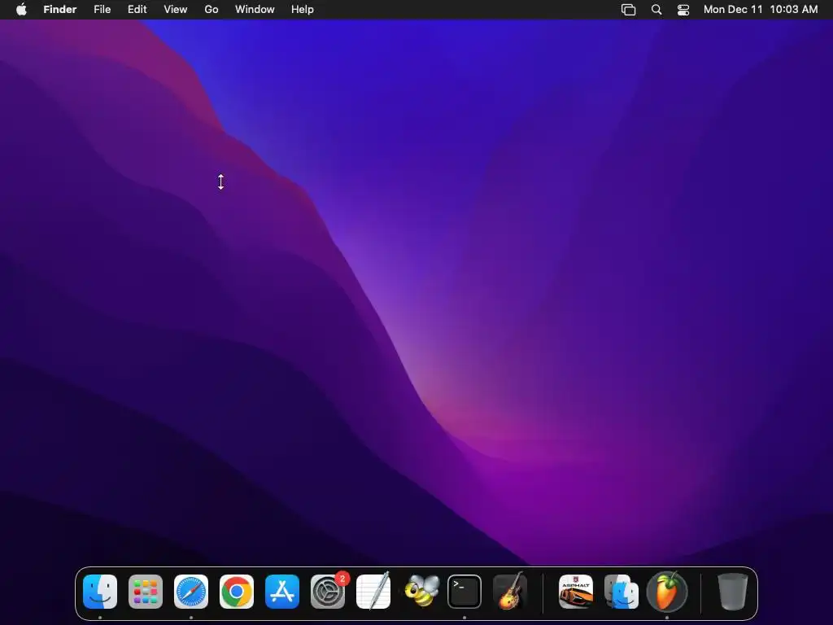Open the Apple menu
Image resolution: width=833 pixels, height=625 pixels.
21,9
